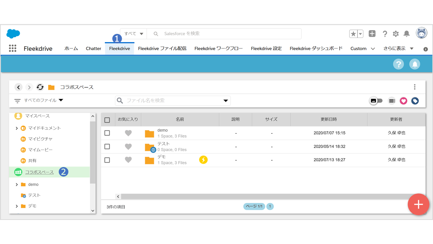Sort by 更新日時 column header
This screenshot has width=433, height=244.
click(329, 119)
